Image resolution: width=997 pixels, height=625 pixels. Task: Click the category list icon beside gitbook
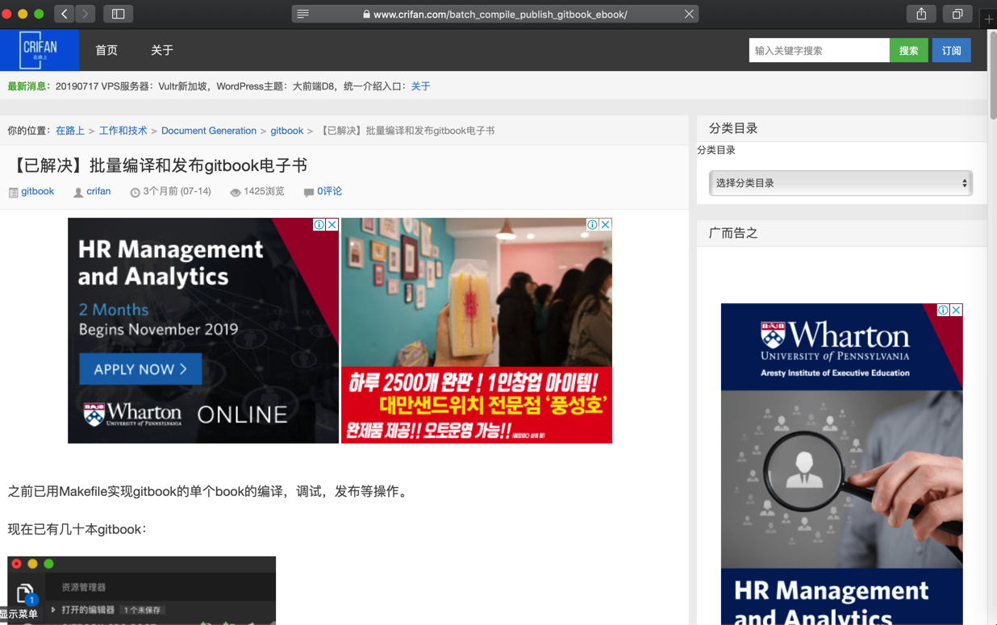[13, 193]
